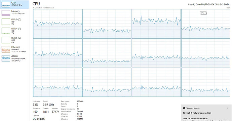This screenshot has height=121, width=232.
Task: Click the Intel Core i7-3930K processor name
Action: [x=209, y=4]
